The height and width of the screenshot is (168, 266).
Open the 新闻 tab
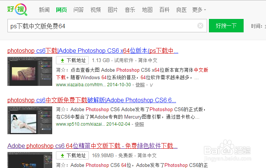44,10
